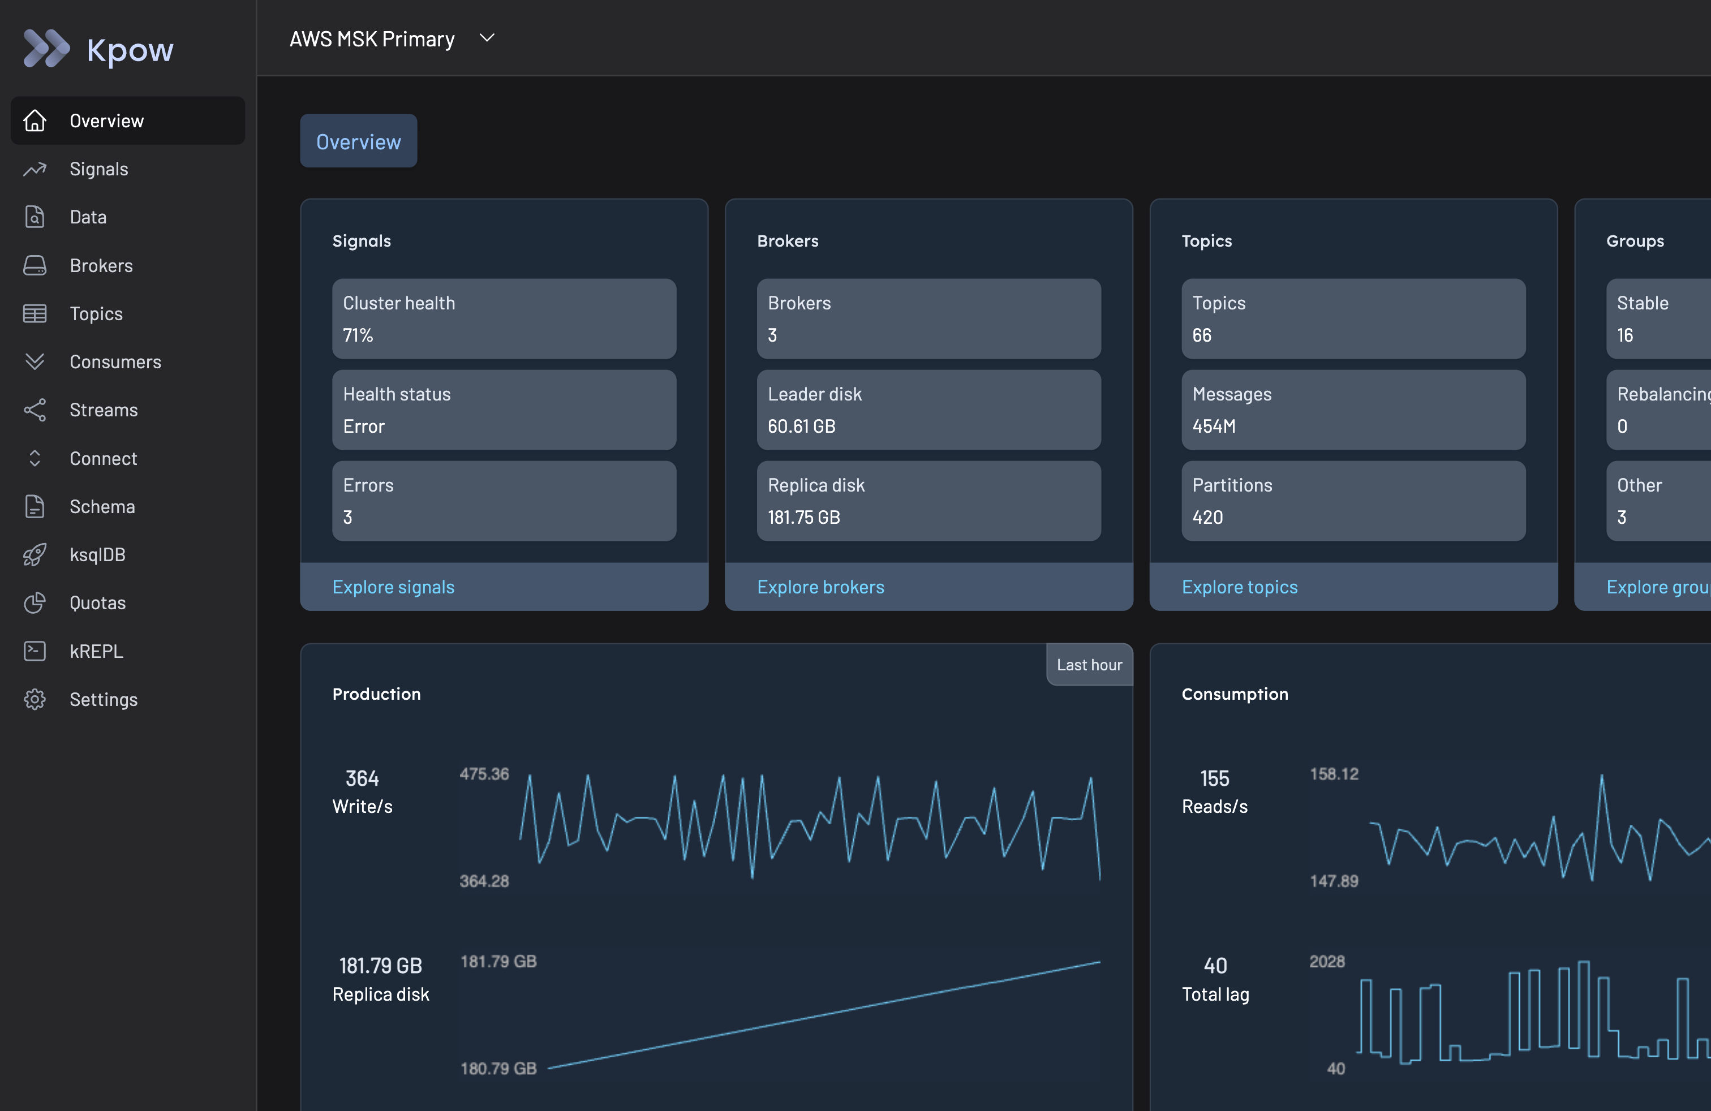Click the Topics 66 tile
Image resolution: width=1711 pixels, height=1111 pixels.
tap(1353, 318)
